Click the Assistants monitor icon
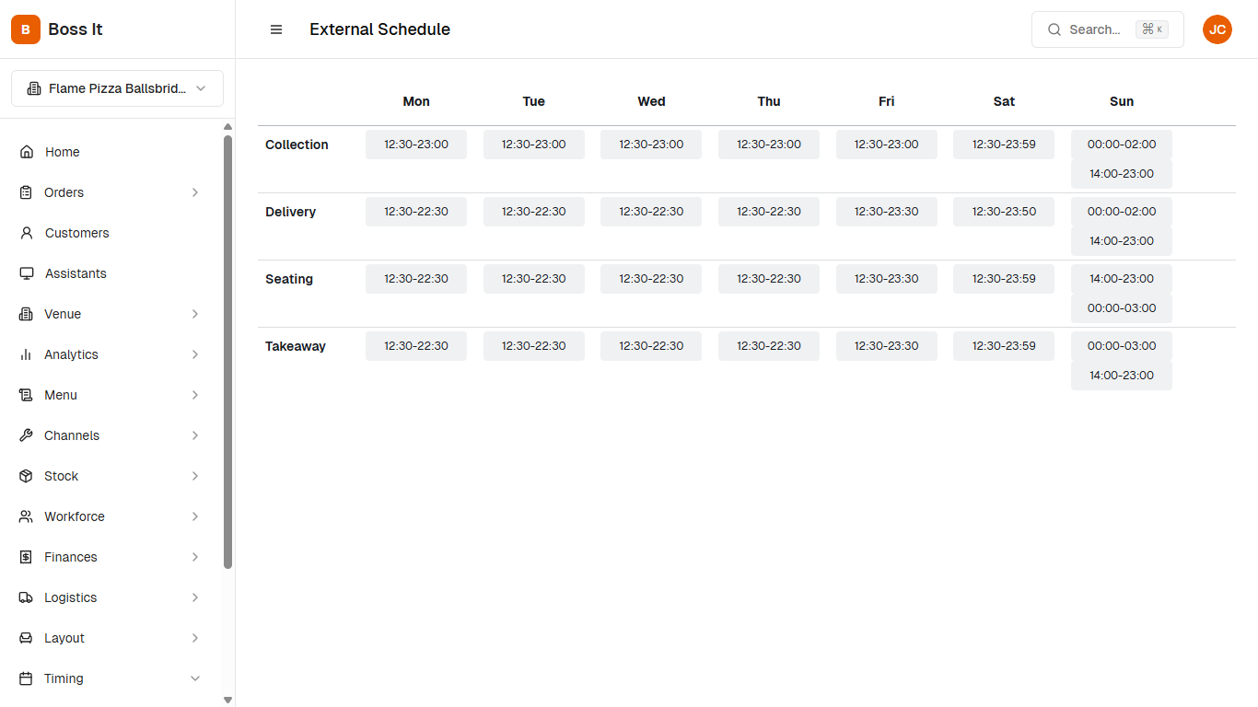 point(27,273)
